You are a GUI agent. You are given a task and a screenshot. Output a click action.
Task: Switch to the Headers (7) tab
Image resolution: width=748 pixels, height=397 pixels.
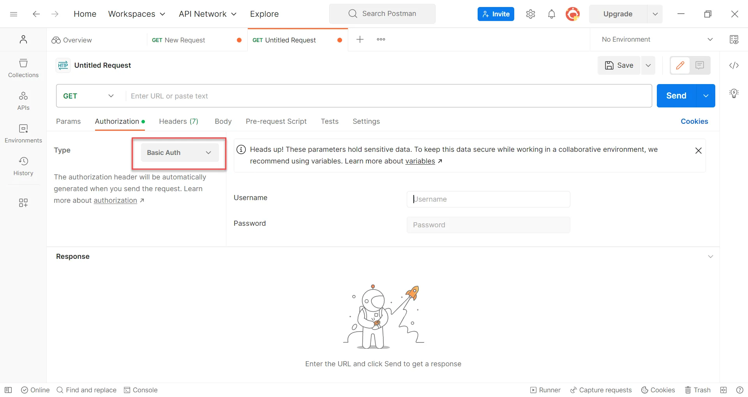179,121
